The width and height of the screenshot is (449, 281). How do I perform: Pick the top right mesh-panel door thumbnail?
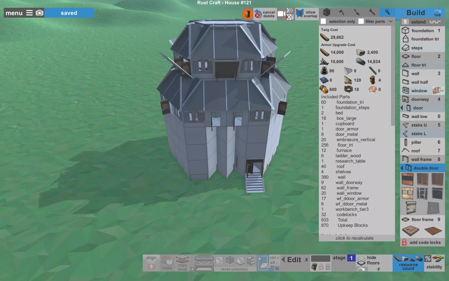[438, 179]
